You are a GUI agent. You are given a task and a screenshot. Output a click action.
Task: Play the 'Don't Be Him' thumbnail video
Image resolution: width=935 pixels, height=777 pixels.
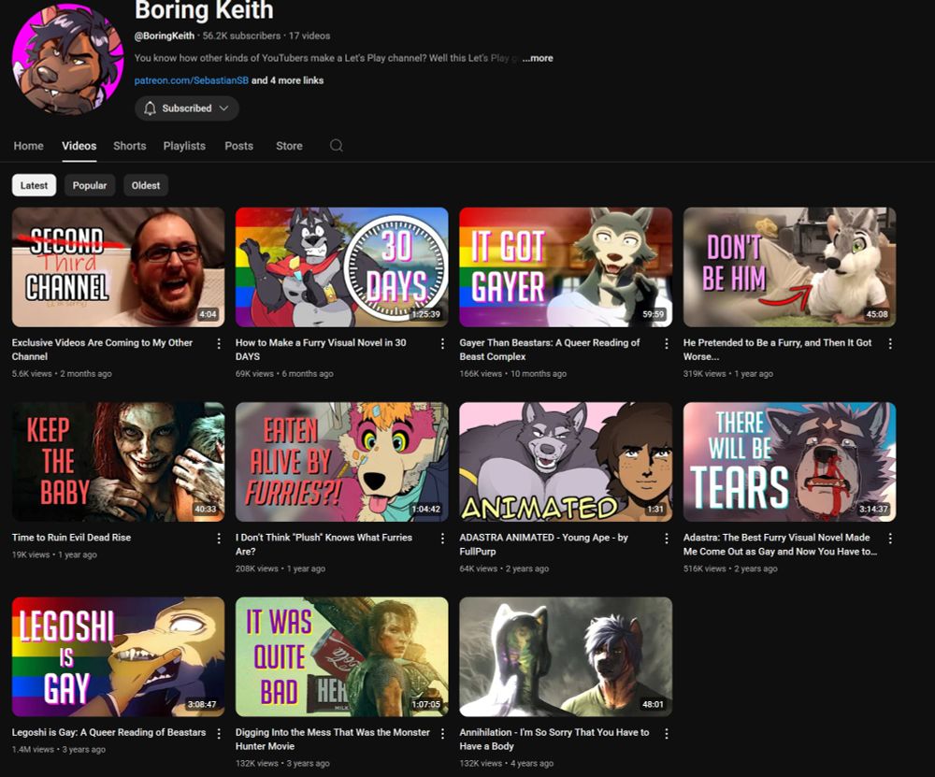789,267
